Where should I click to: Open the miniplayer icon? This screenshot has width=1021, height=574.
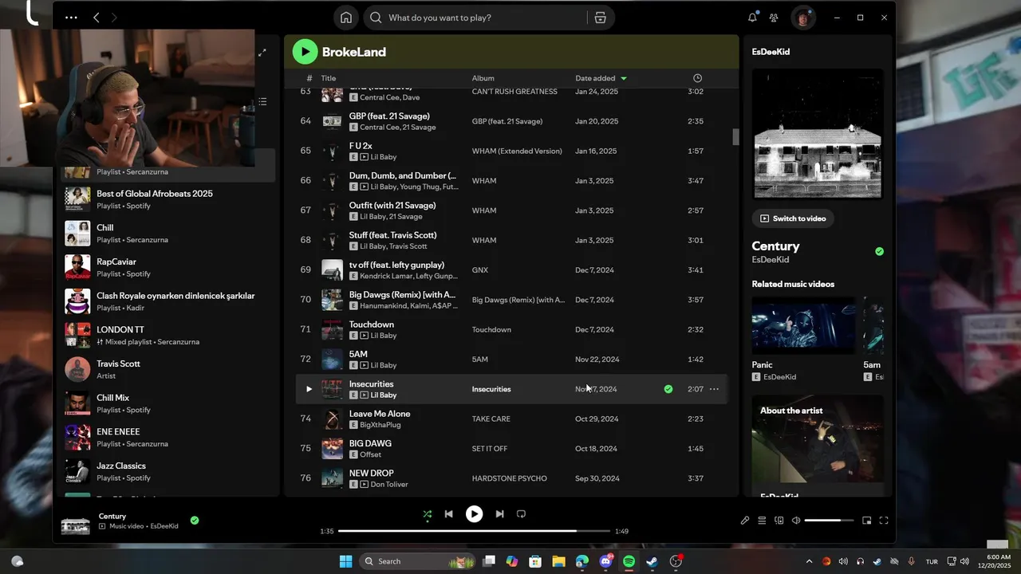pyautogui.click(x=867, y=521)
